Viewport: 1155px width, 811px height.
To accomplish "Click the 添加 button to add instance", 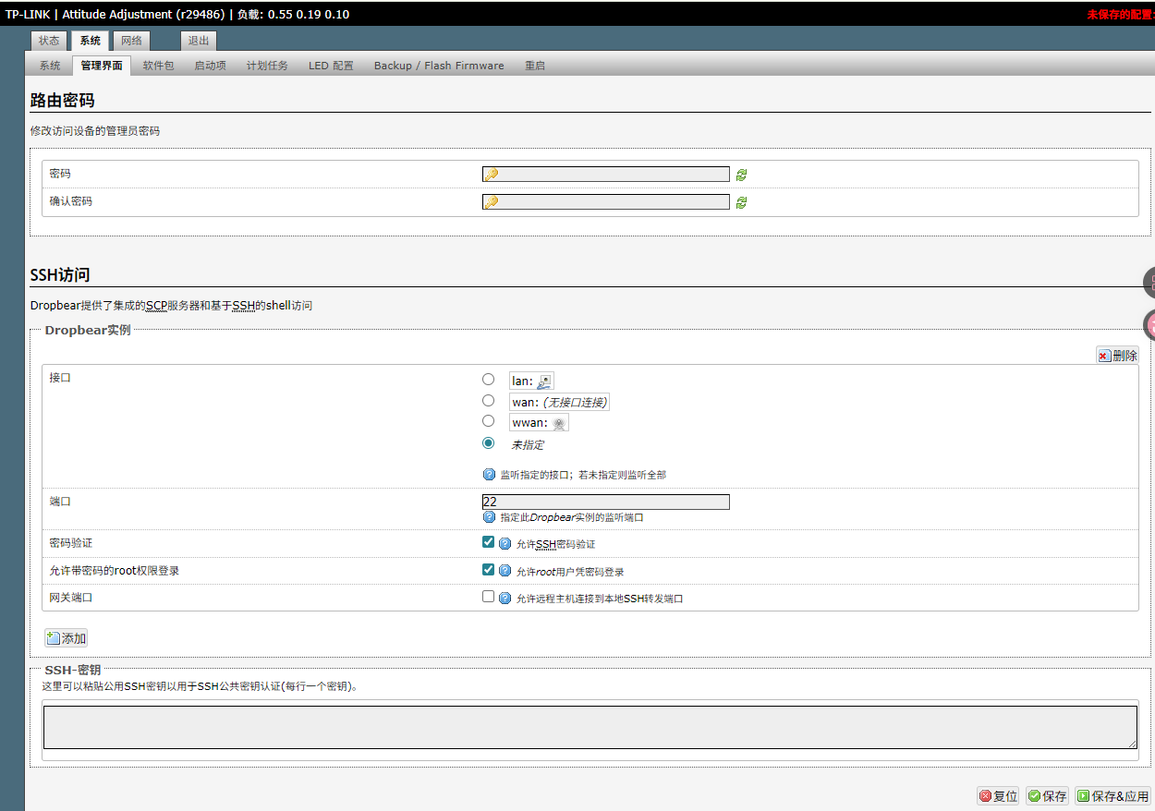I will (x=66, y=638).
